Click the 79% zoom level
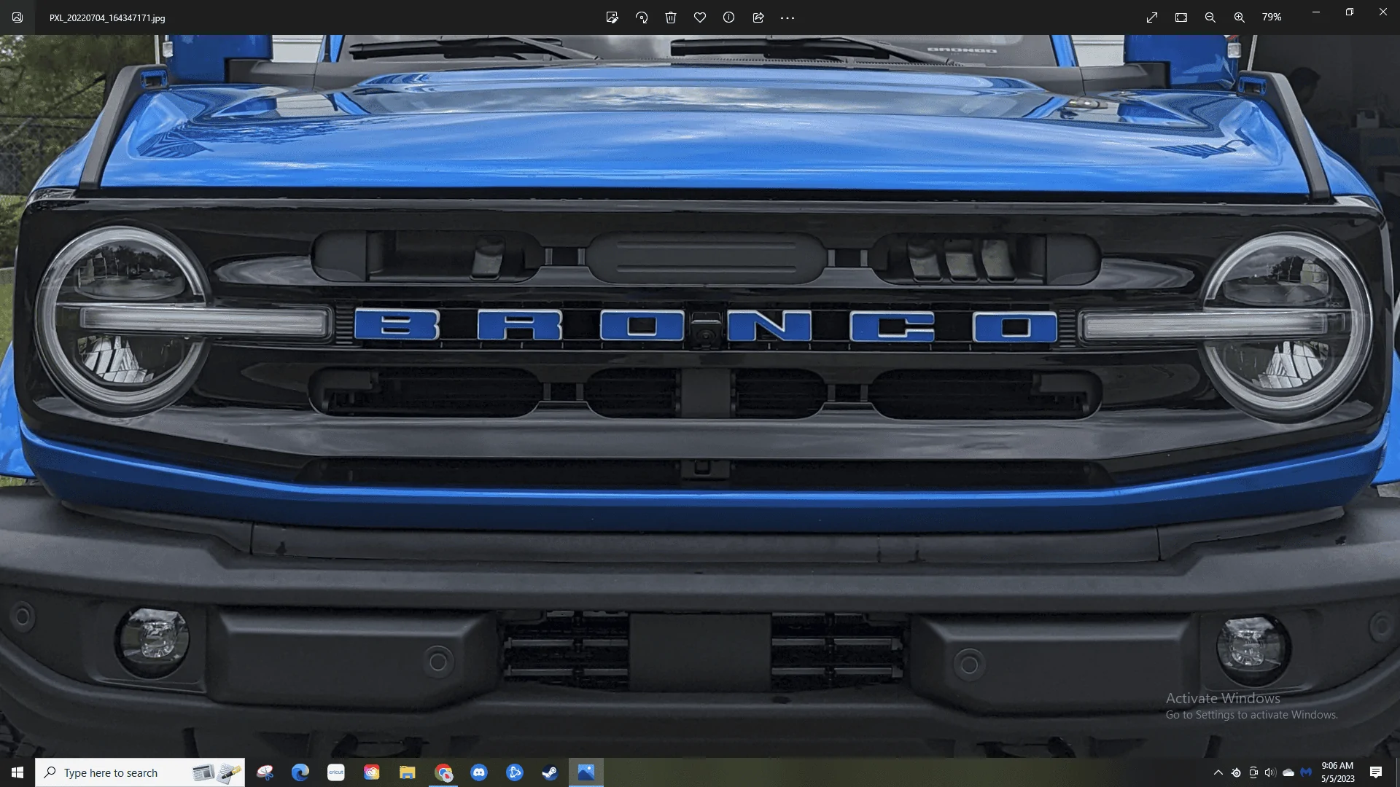 coord(1272,17)
